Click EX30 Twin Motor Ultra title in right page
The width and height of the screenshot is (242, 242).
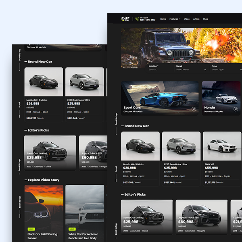175,165
